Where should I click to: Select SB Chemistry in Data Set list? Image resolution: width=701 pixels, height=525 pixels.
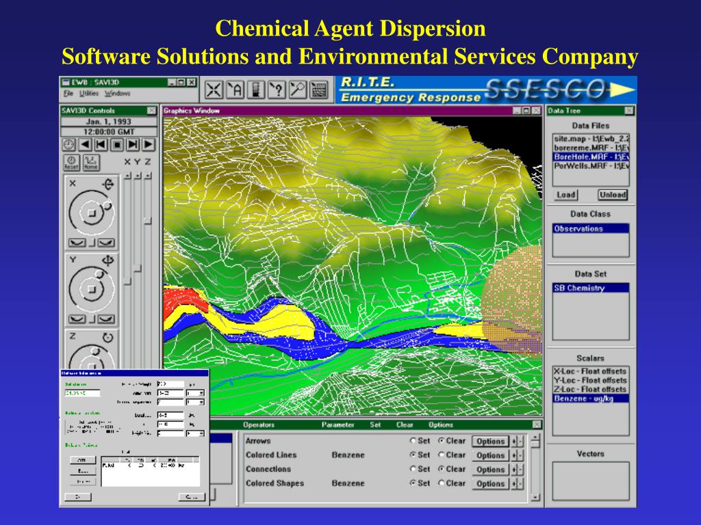[x=591, y=288]
